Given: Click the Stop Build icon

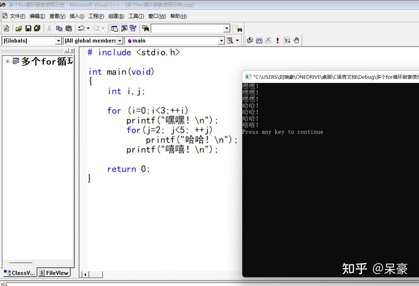Looking at the screenshot, I should click(268, 40).
